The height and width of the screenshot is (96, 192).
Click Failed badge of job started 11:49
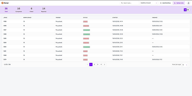[85, 60]
